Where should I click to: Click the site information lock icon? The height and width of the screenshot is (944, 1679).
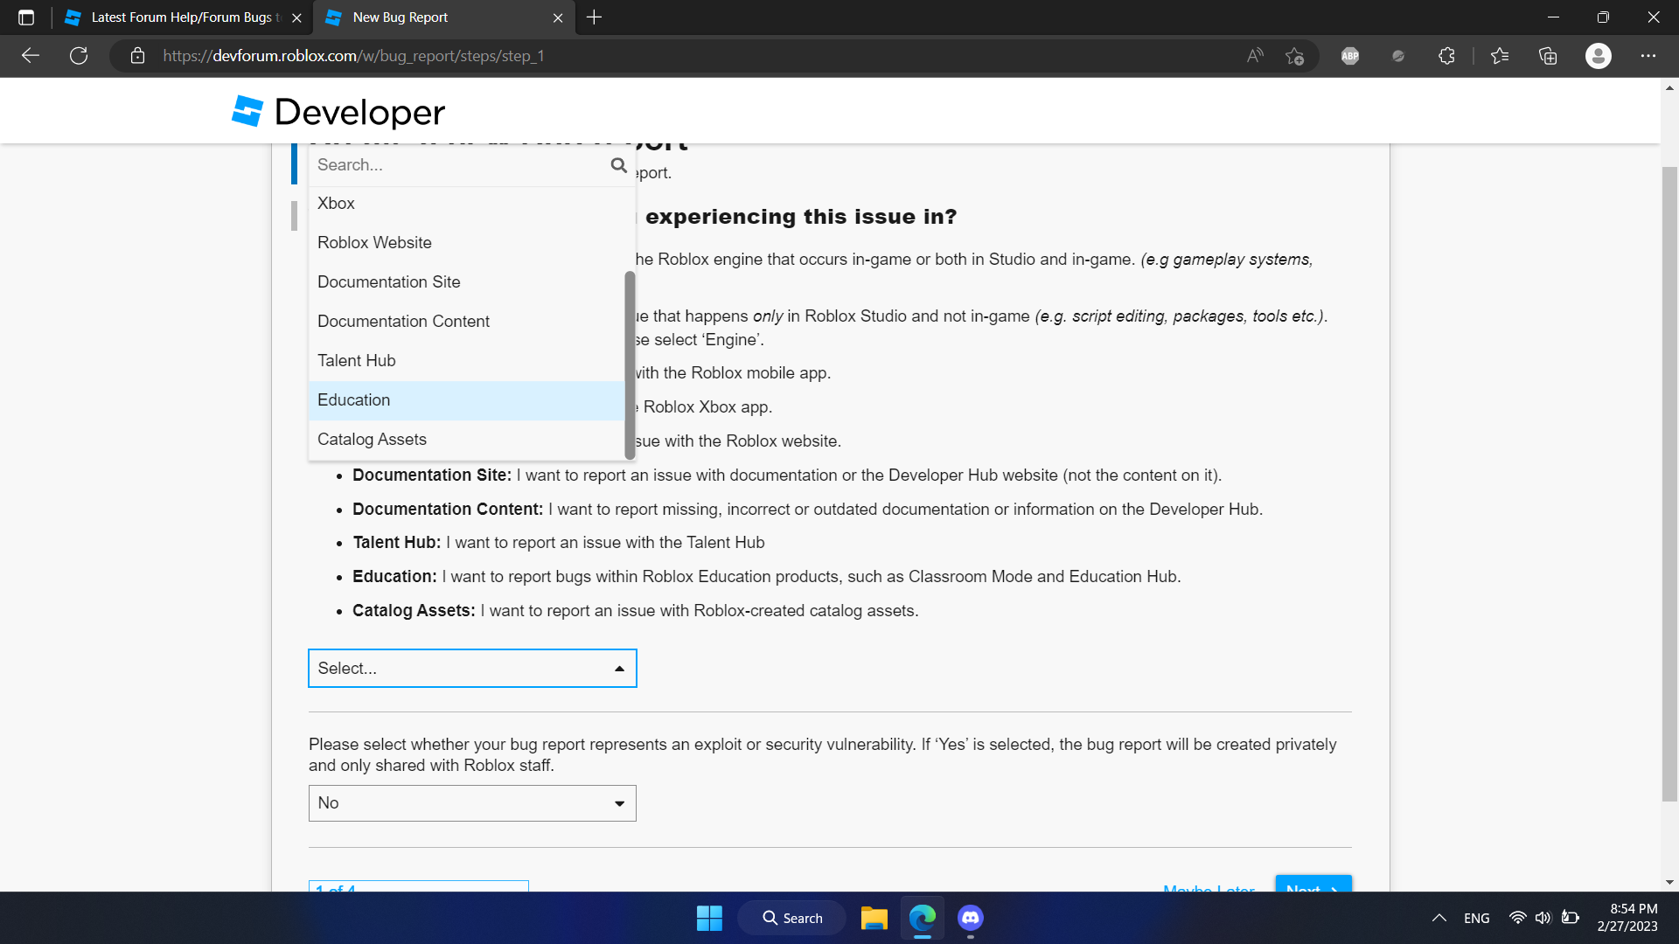[x=137, y=55]
